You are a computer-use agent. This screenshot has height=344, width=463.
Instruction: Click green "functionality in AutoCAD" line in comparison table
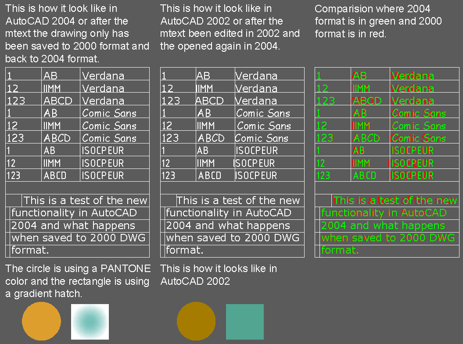coord(384,213)
